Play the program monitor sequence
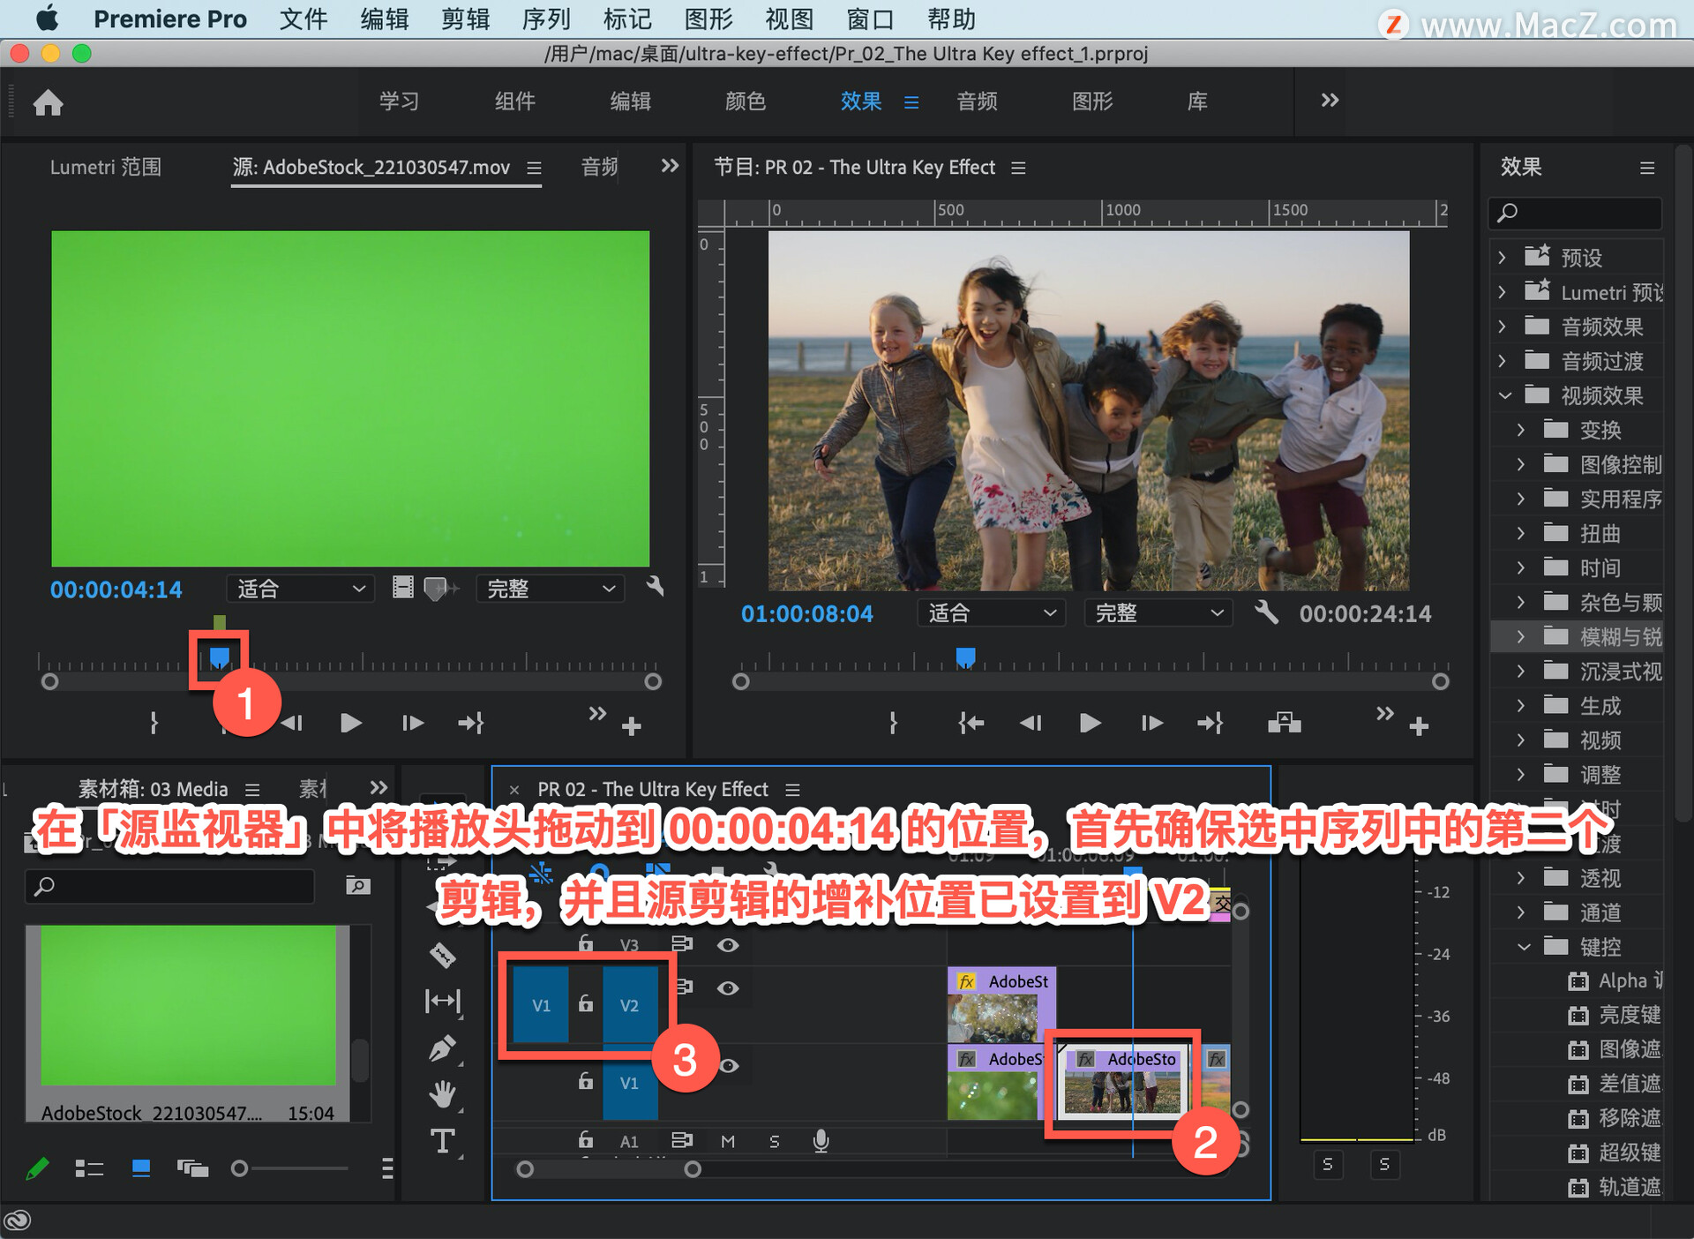 pos(1090,723)
